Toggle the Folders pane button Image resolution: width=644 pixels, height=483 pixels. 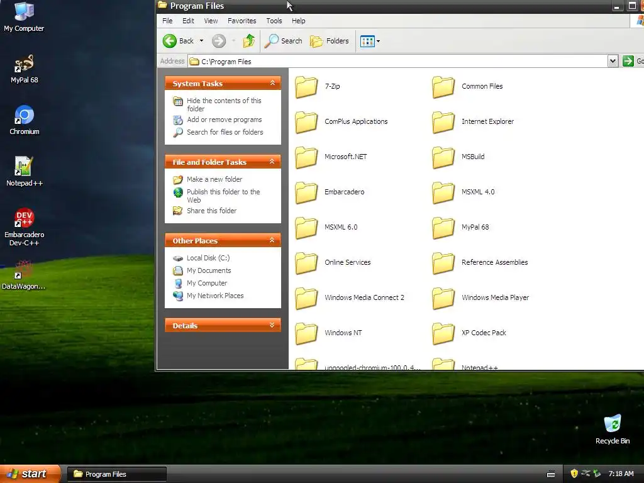click(329, 41)
